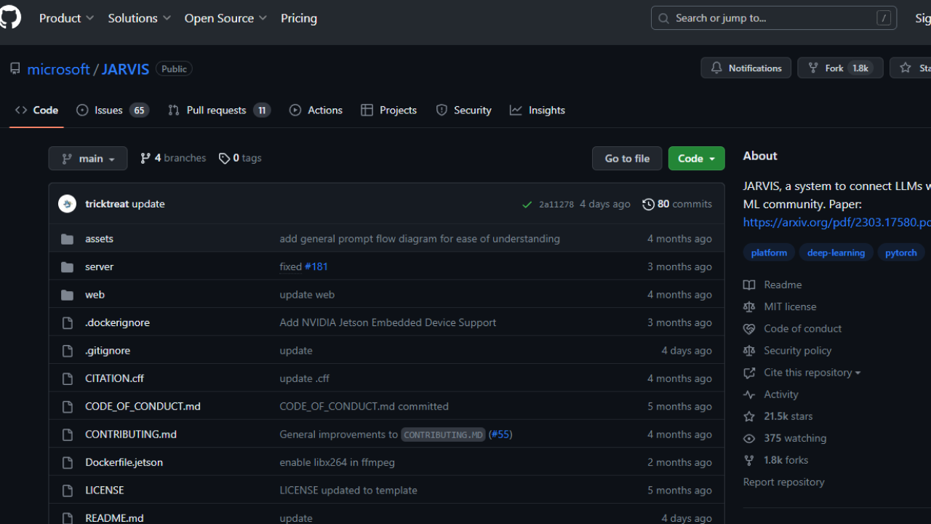Click the tricktreat avatar icon
931x524 pixels.
point(68,204)
